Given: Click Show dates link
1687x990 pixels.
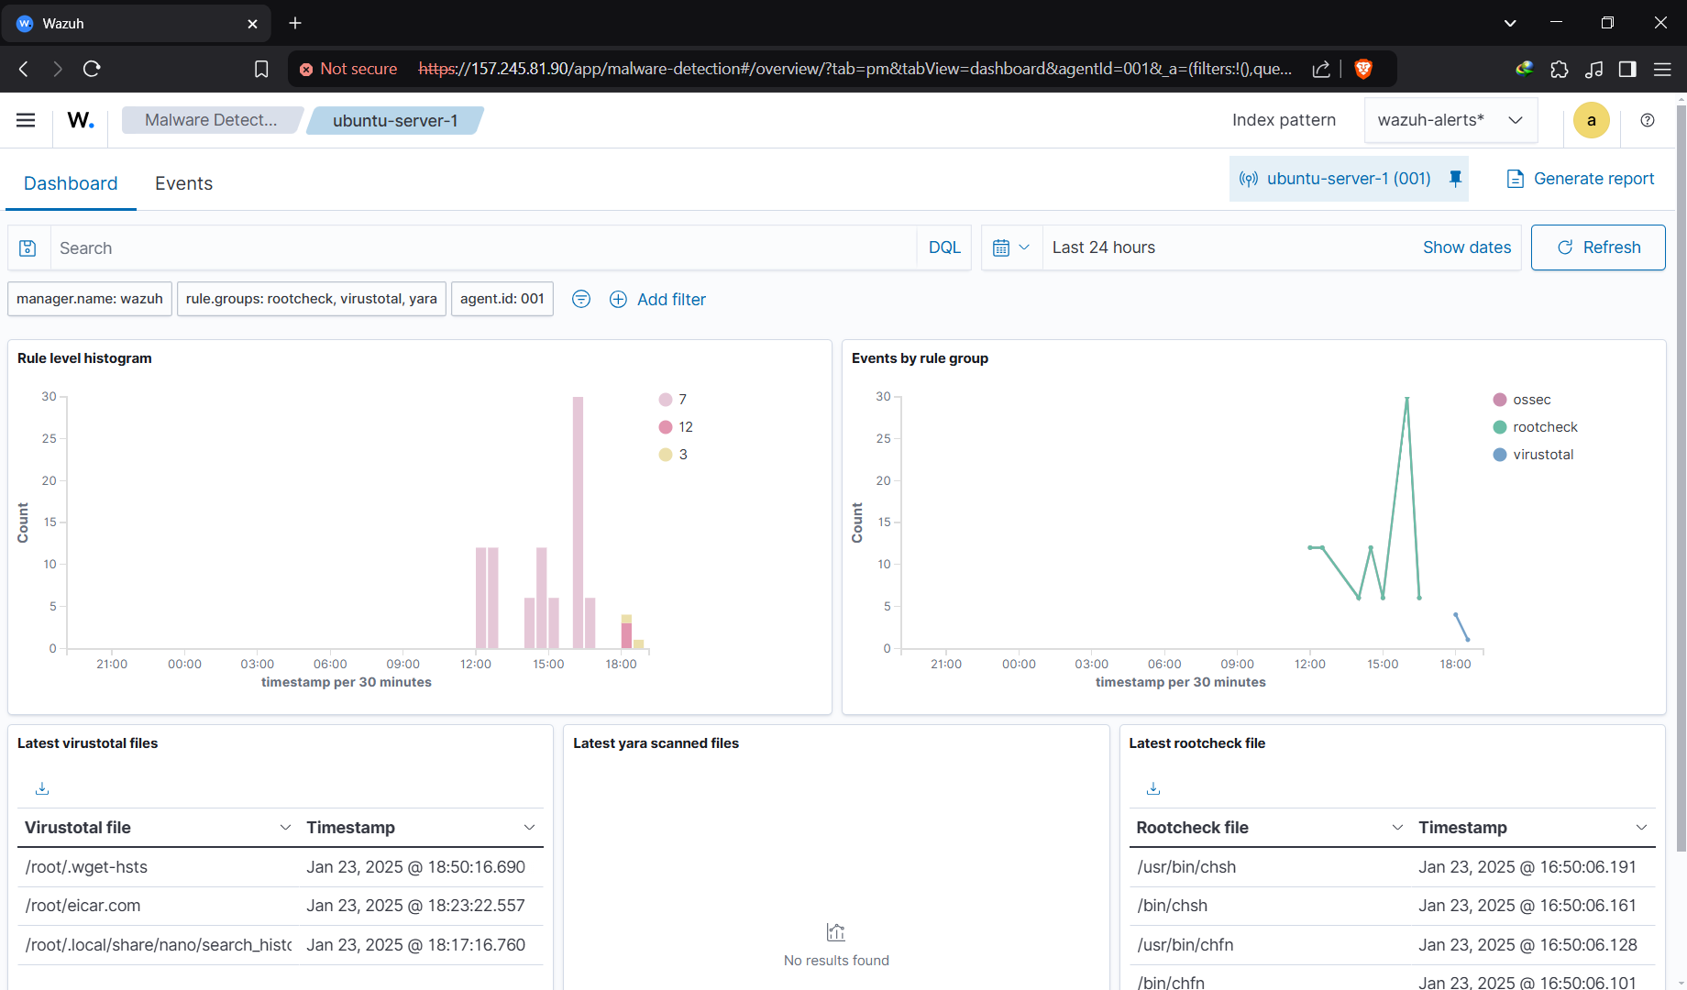Looking at the screenshot, I should [x=1467, y=247].
